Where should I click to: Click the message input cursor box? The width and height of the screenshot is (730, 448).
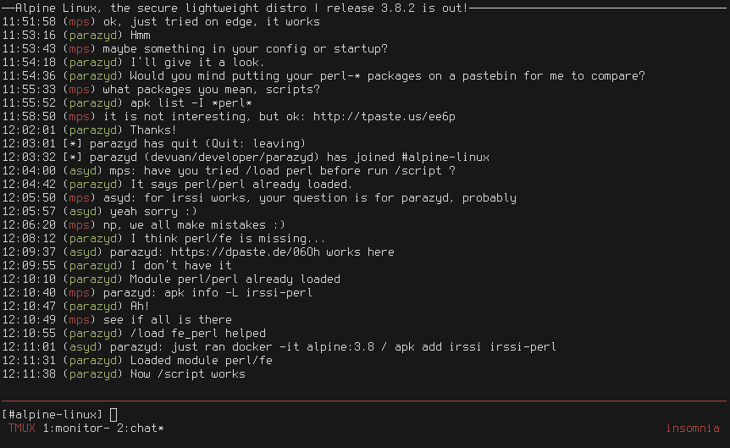point(113,414)
